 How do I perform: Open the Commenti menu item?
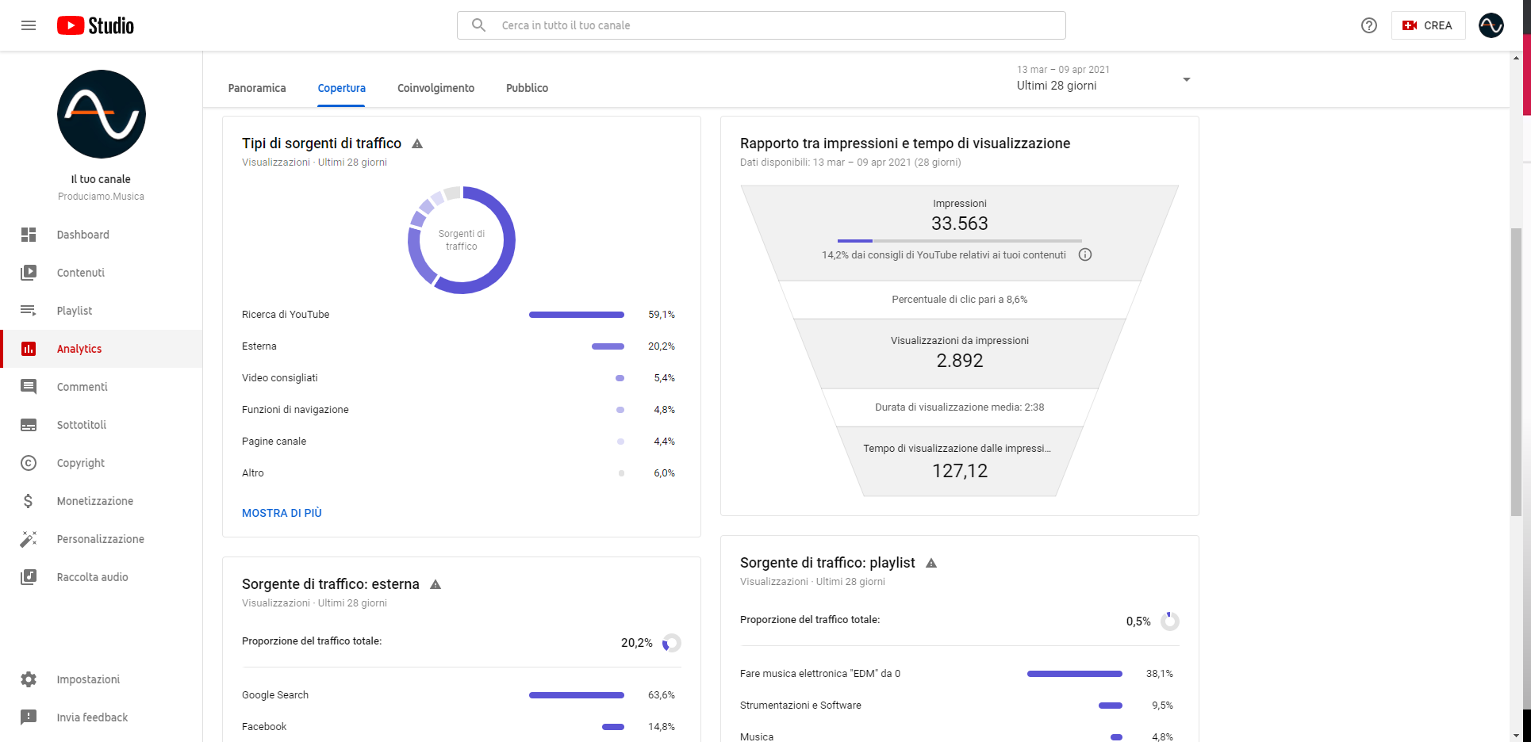(x=102, y=387)
